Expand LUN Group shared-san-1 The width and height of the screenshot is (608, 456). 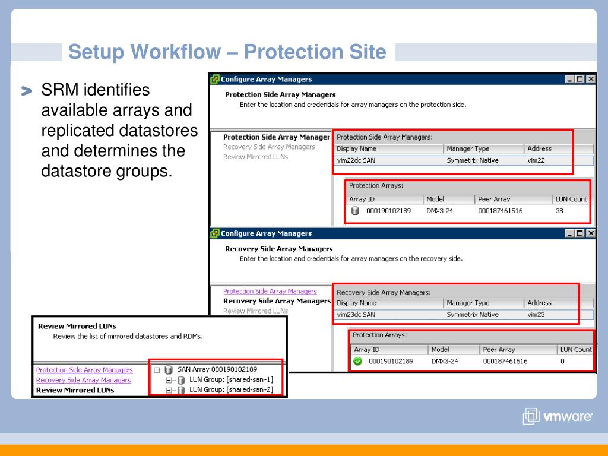[x=169, y=381]
